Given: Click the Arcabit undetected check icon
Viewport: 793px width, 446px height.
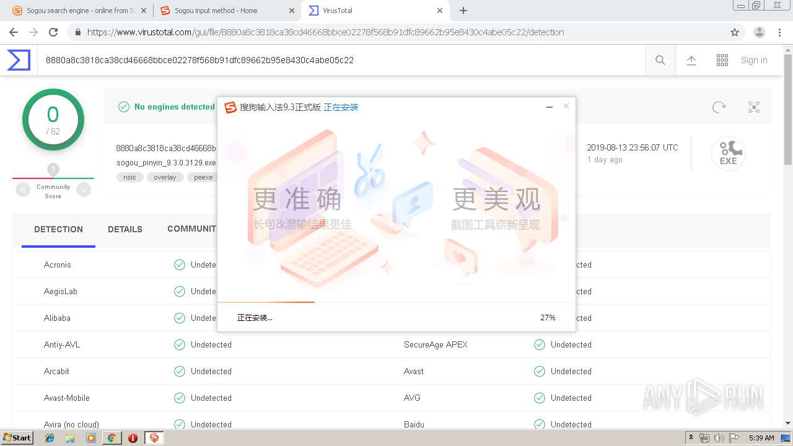Looking at the screenshot, I should tap(180, 371).
